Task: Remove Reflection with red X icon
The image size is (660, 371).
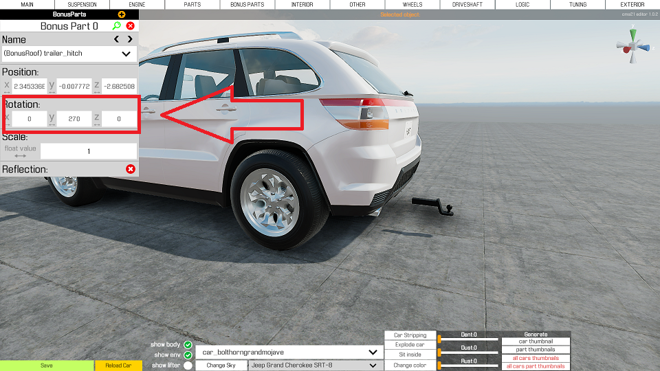Action: 131,169
